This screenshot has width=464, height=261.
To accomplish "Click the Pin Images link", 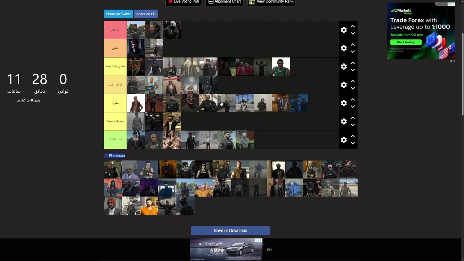I will coord(115,156).
